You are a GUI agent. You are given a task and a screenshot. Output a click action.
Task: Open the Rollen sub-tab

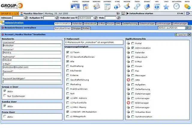[86, 28]
